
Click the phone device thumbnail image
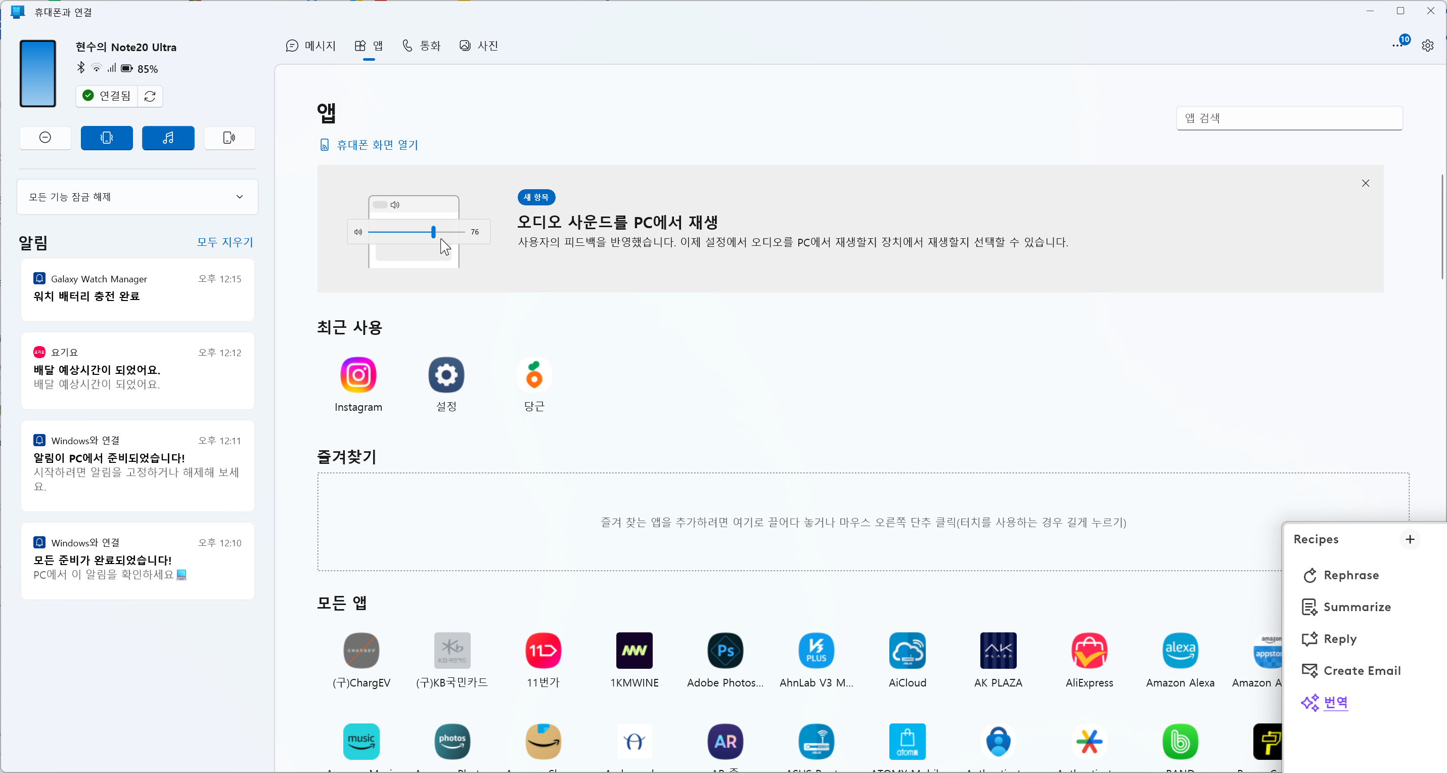[37, 74]
